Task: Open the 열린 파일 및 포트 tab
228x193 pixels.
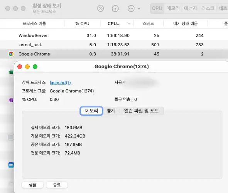Action: pos(141,111)
